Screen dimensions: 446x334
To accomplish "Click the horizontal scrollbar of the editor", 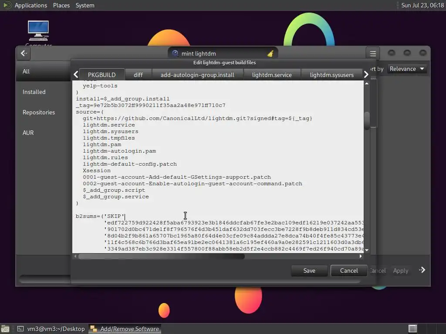I will click(161, 257).
